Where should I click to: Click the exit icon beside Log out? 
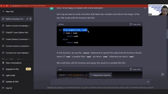[x=3, y=88]
